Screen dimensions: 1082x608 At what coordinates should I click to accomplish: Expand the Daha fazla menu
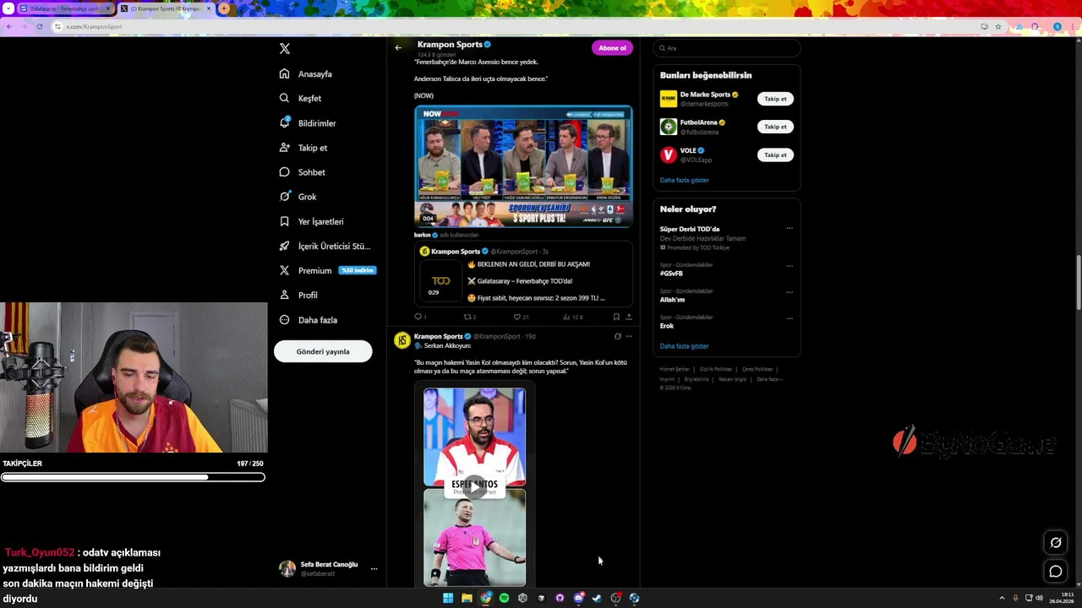click(309, 320)
